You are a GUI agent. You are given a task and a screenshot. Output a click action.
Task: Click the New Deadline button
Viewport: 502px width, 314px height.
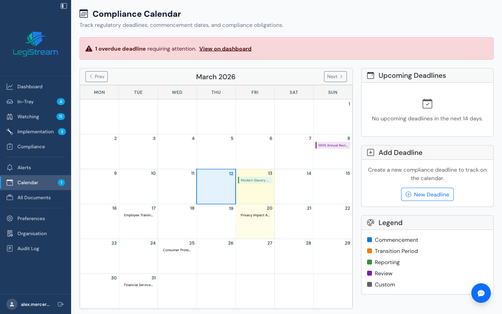427,194
